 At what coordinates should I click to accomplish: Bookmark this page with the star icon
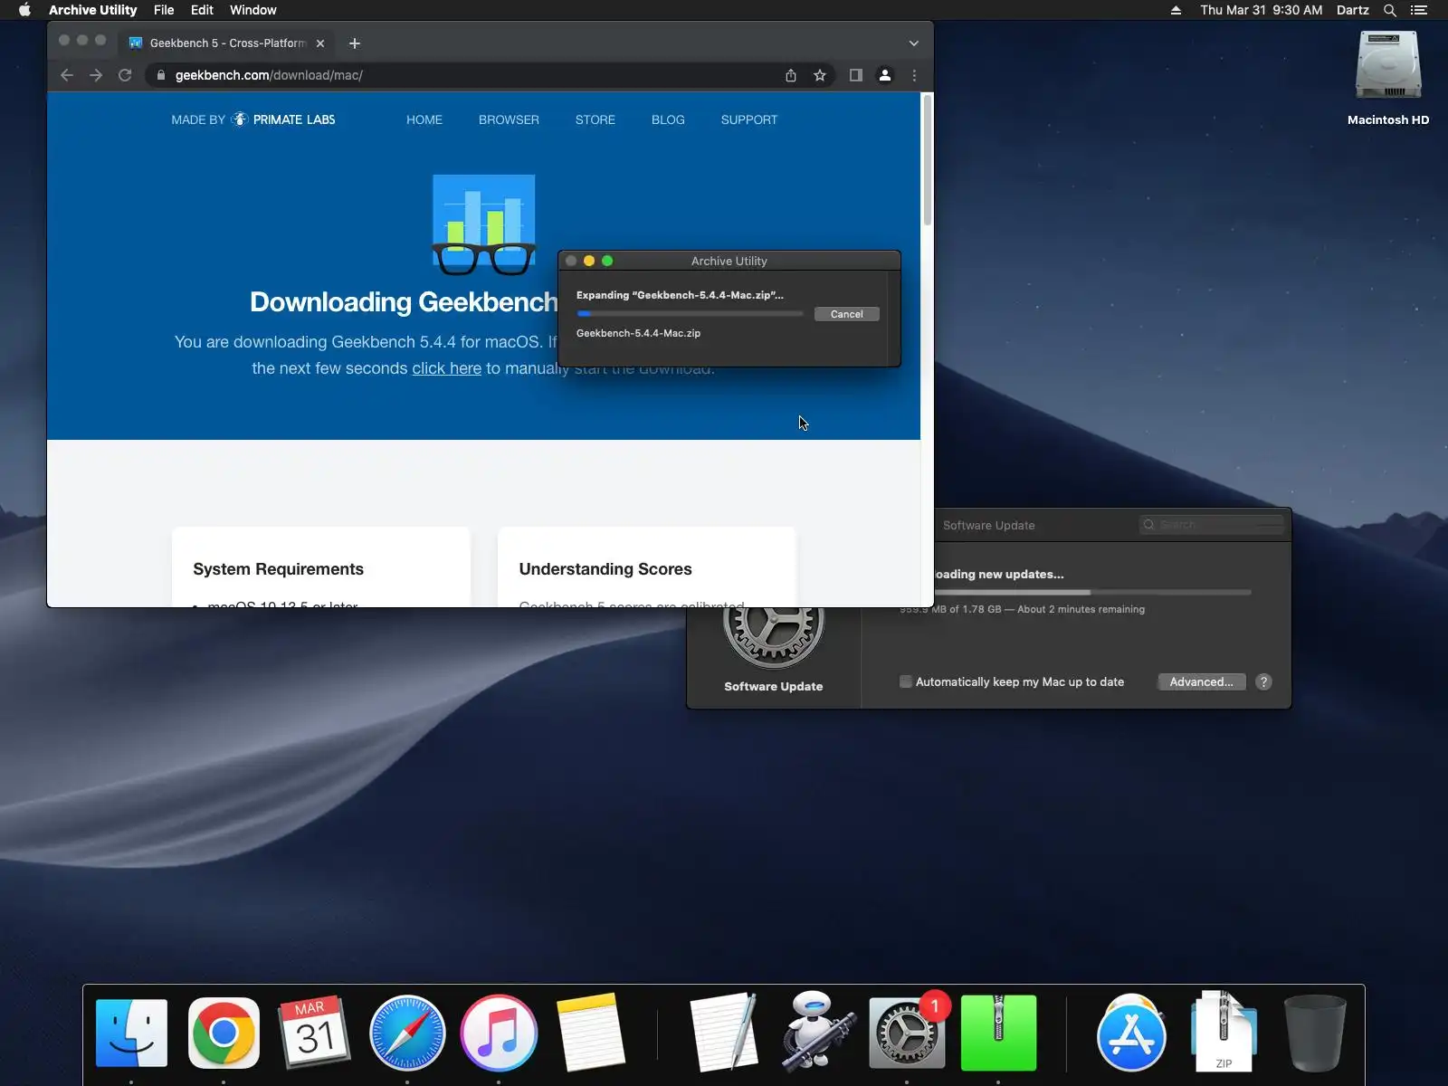pyautogui.click(x=820, y=75)
